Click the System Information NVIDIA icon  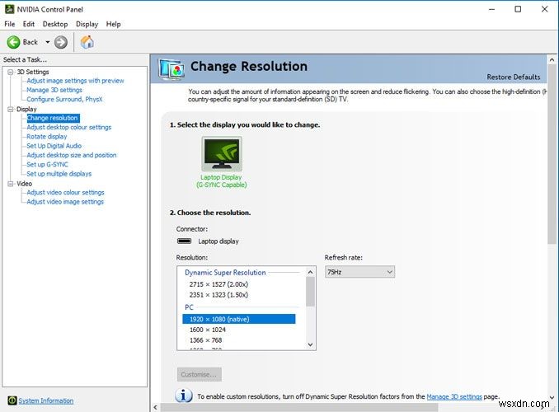point(12,400)
